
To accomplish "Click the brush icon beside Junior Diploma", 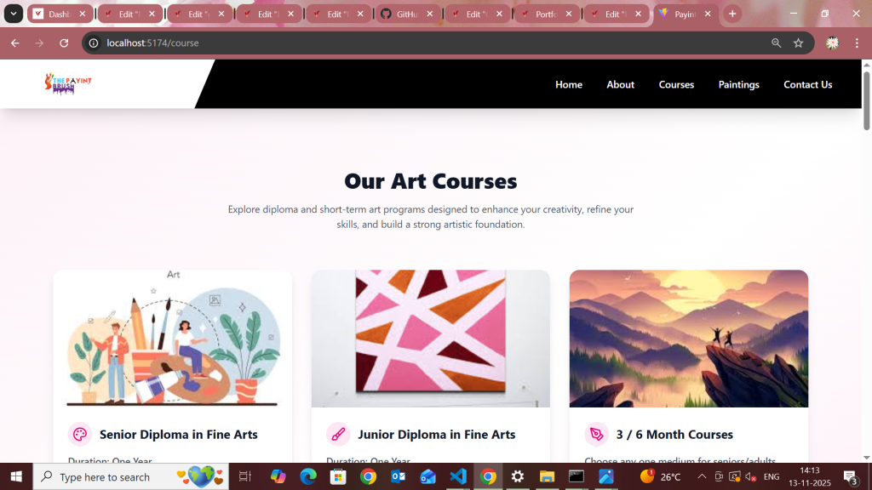I will point(338,435).
